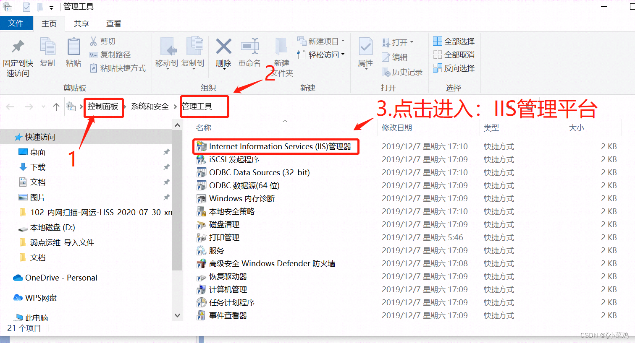Screen dimensions: 635x343
Task: Click 系统和安全 in the address bar
Action: pos(150,106)
